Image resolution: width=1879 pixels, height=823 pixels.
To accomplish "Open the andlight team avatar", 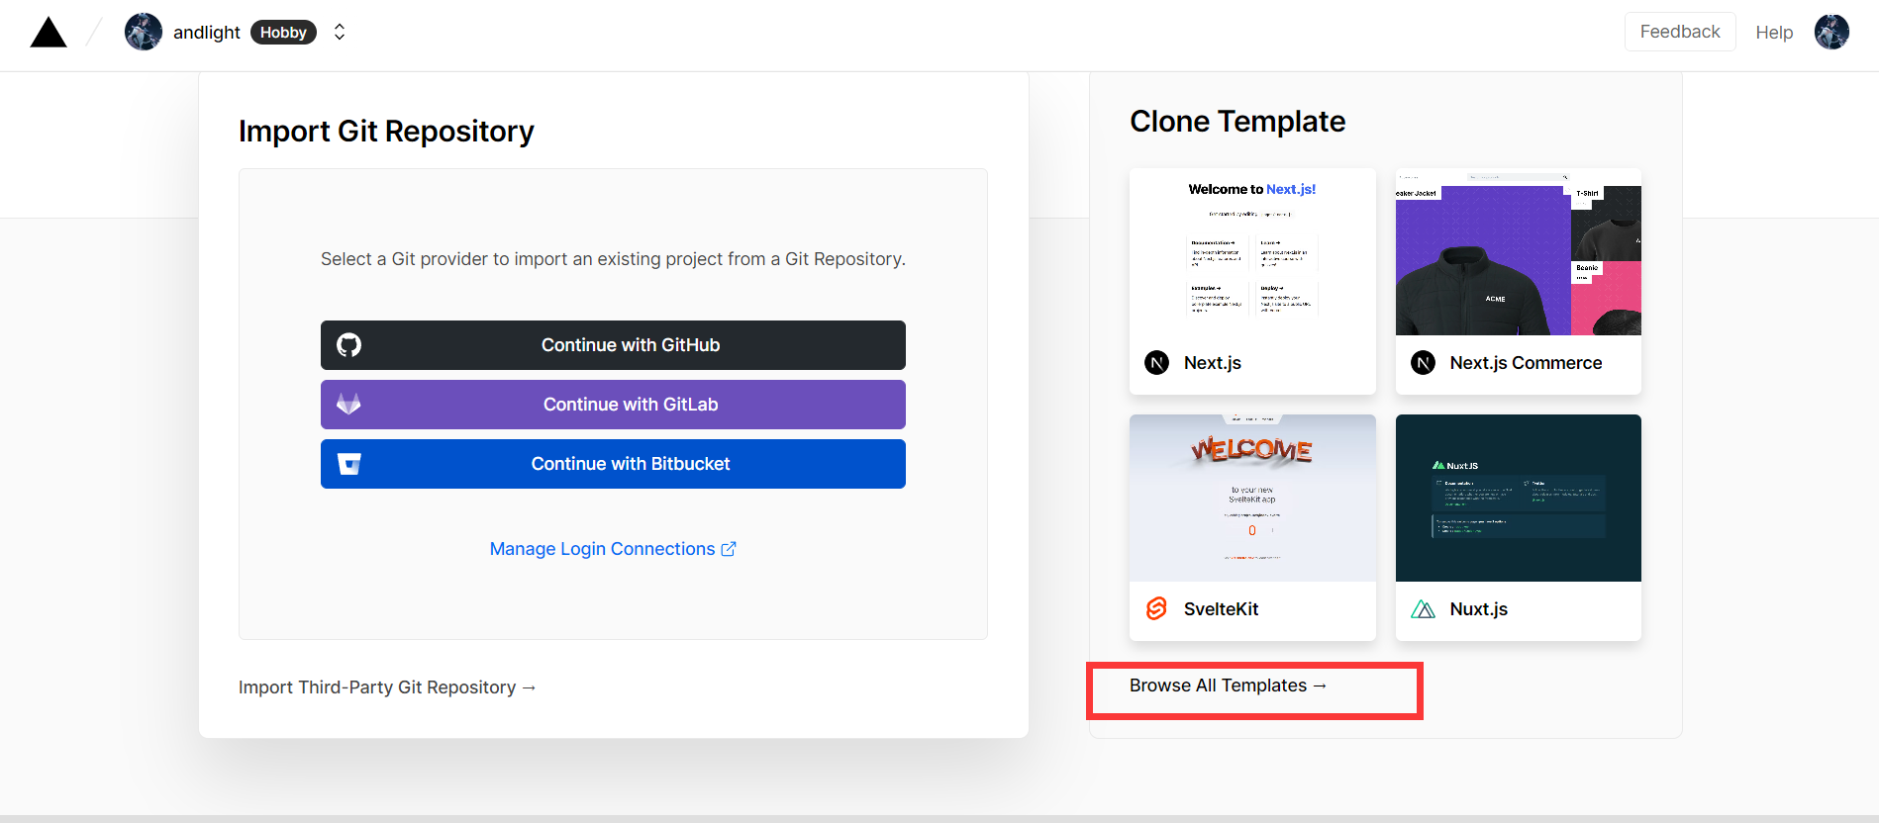I will (x=144, y=33).
